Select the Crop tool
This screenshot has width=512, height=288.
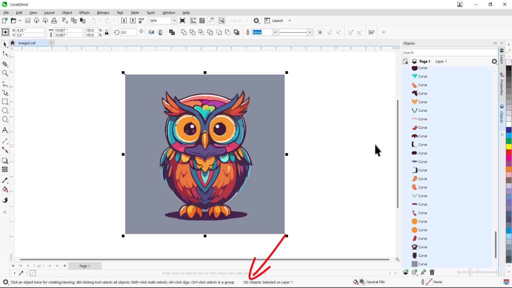5,64
